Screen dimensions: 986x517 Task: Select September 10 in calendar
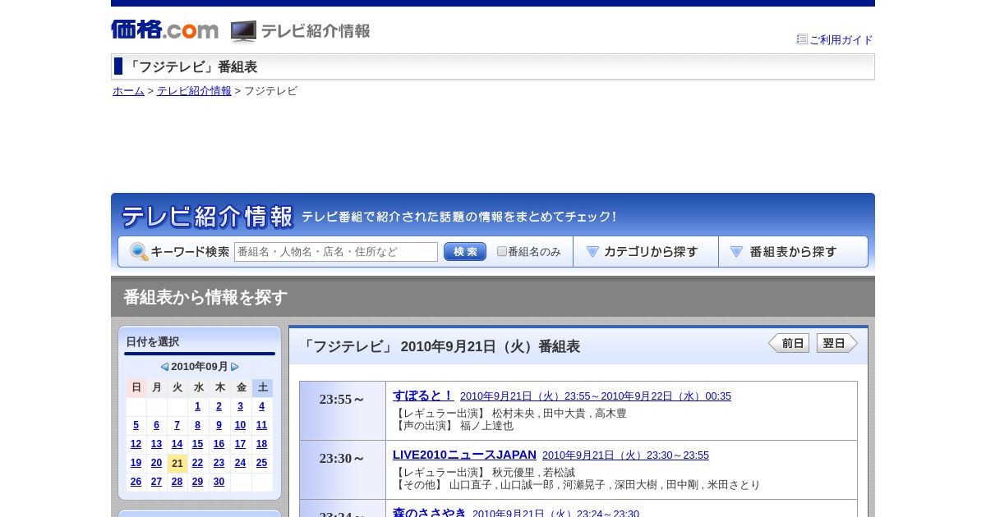pos(241,425)
